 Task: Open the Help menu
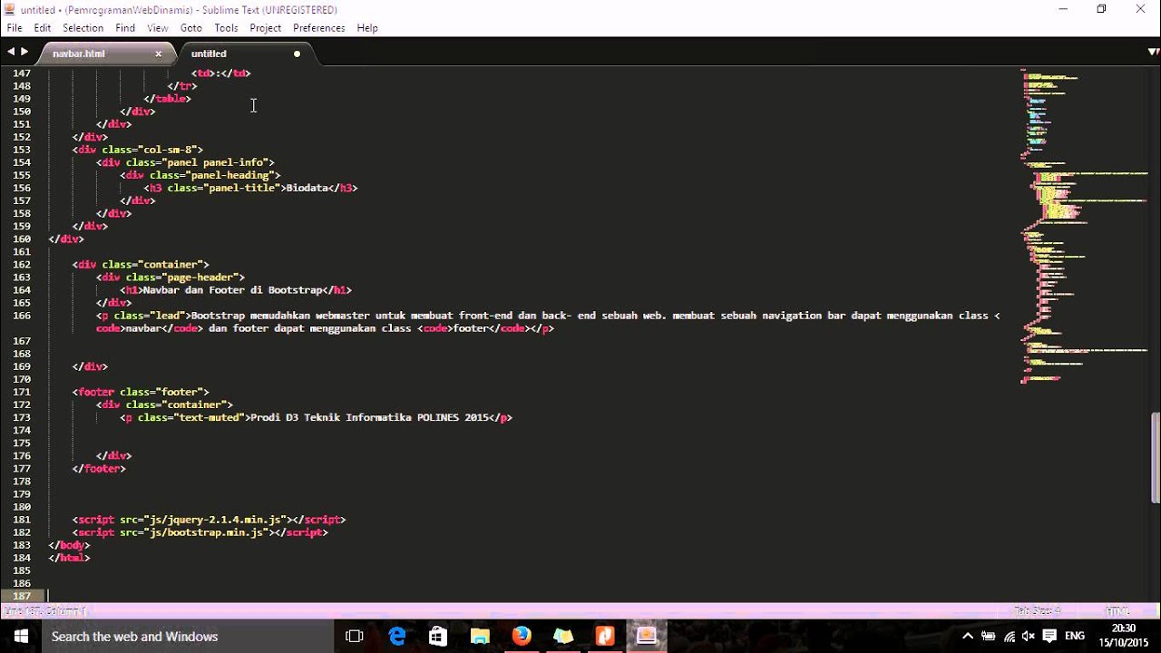[x=367, y=28]
